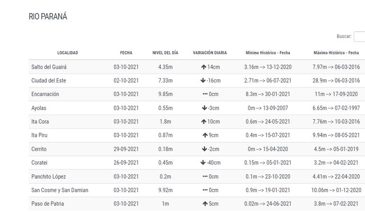Click the down arrow icon for Coratei
365x213 pixels.
point(203,163)
